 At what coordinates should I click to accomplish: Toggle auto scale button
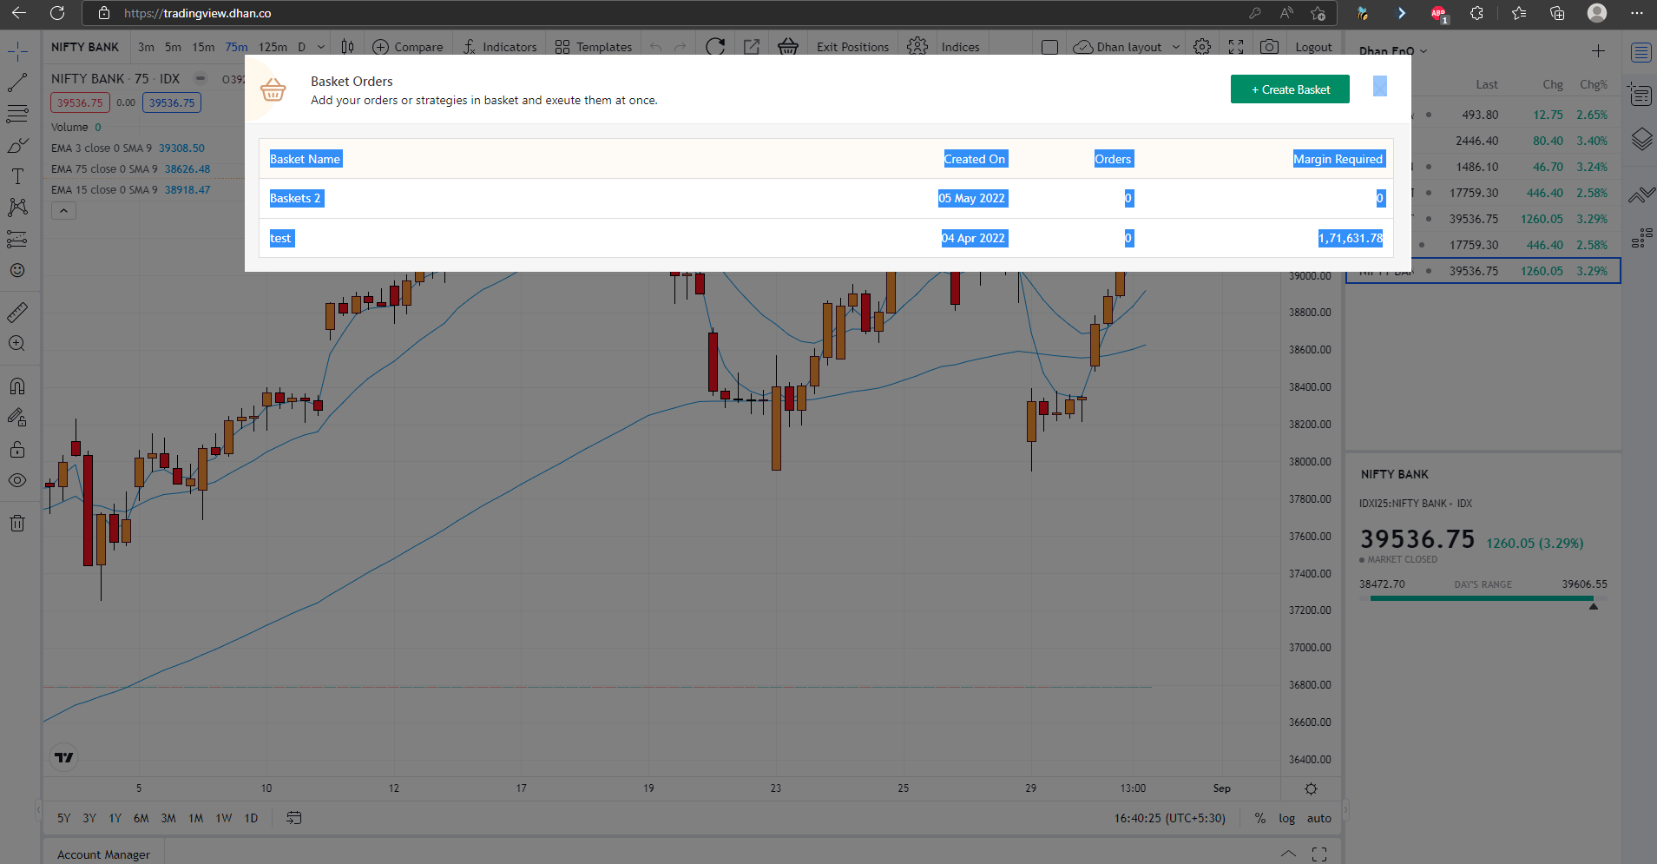tap(1318, 818)
